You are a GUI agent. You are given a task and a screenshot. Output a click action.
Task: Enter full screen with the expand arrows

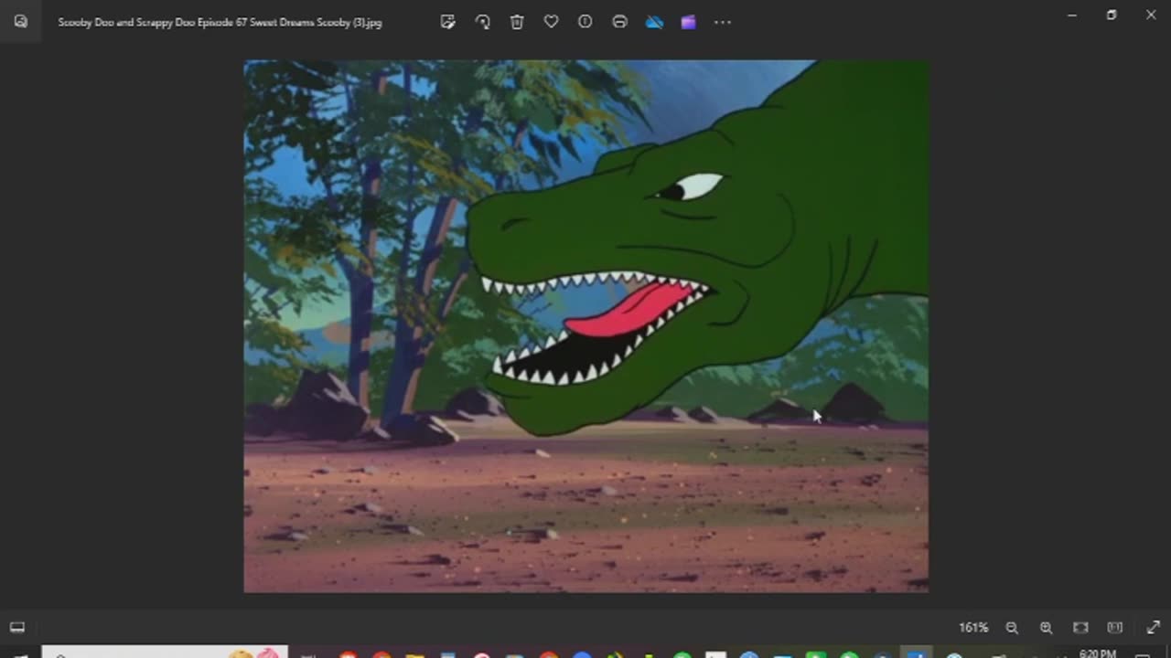[1153, 628]
